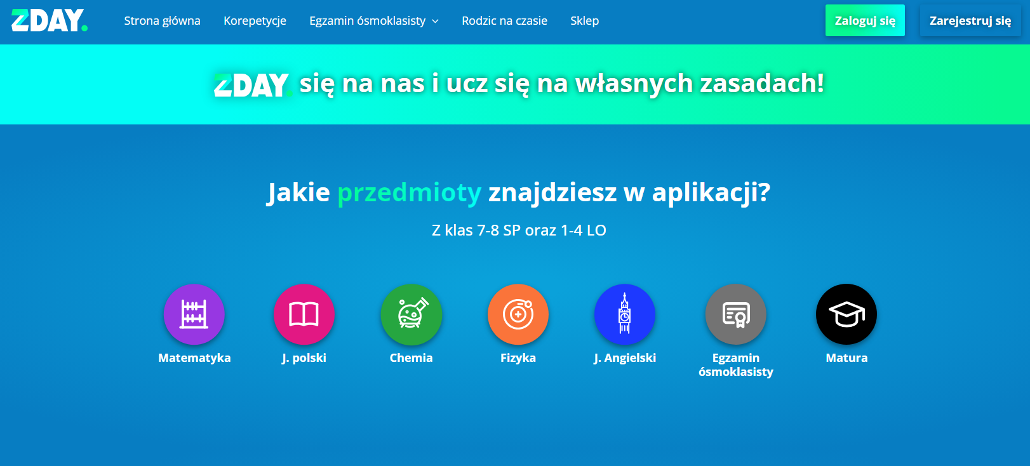Select the black Matura graduation cap icon
Screen dimensions: 1030x466
click(x=846, y=314)
